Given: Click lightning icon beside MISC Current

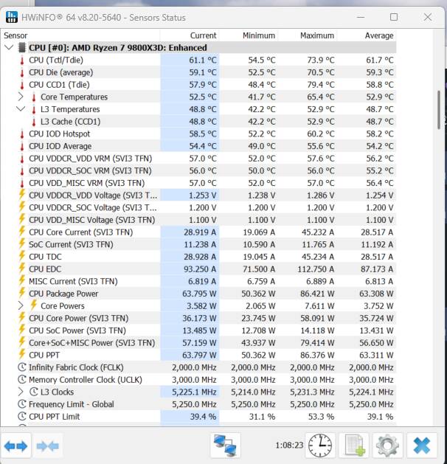Looking at the screenshot, I should click(22, 280).
